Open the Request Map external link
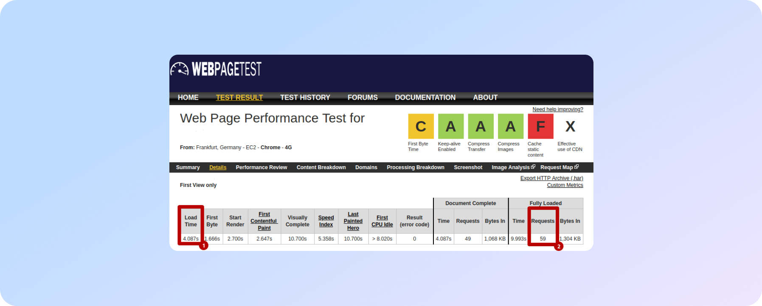Screen dimensions: 762x306 (559, 167)
